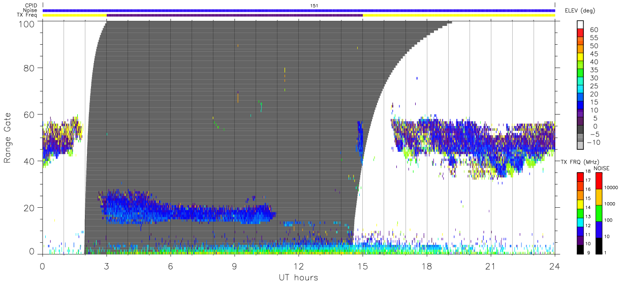
Task: Click the '21' tick on UT hours axis
Action: point(491,266)
